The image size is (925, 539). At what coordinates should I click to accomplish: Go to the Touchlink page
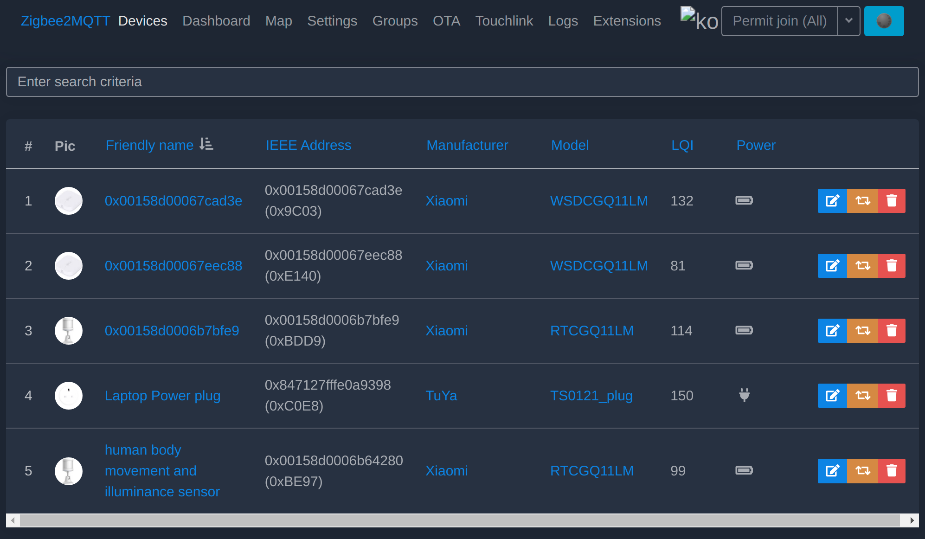pos(504,21)
